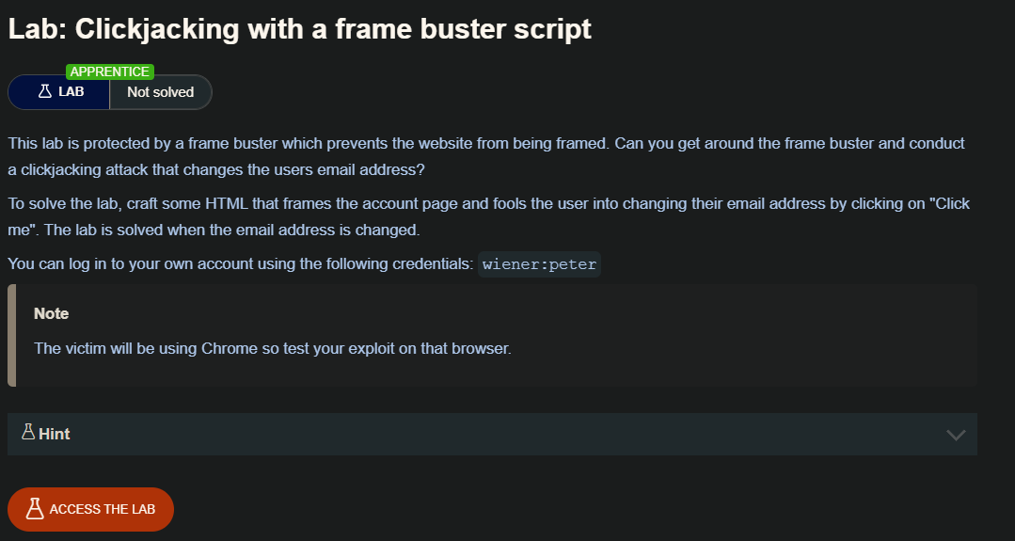Image resolution: width=1015 pixels, height=541 pixels.
Task: Click the word "Clickjacking" in the title
Action: [x=154, y=29]
